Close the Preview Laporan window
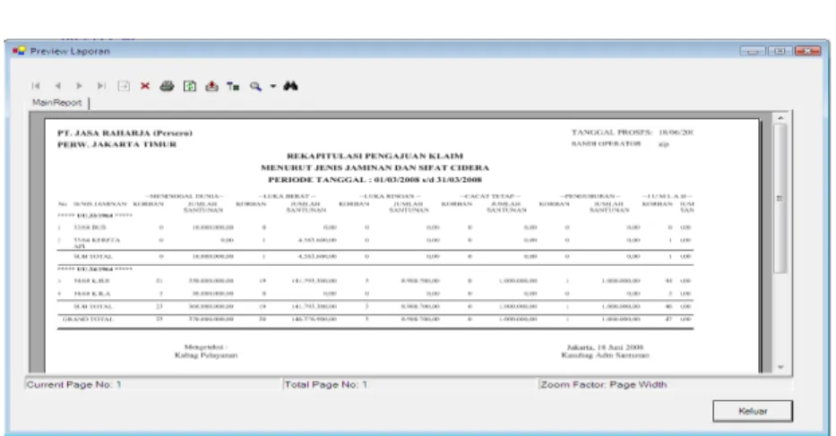The width and height of the screenshot is (836, 436). click(807, 51)
